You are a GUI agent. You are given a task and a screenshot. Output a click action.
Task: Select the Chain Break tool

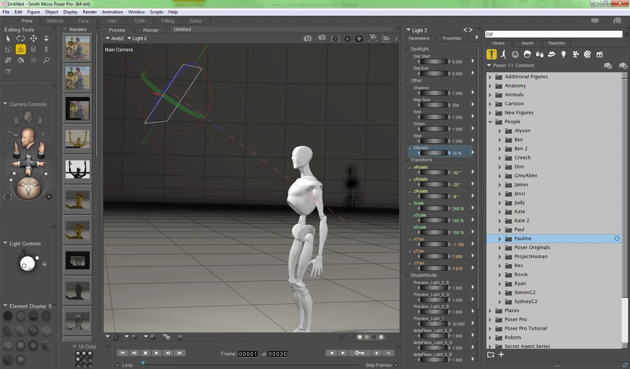(8, 60)
